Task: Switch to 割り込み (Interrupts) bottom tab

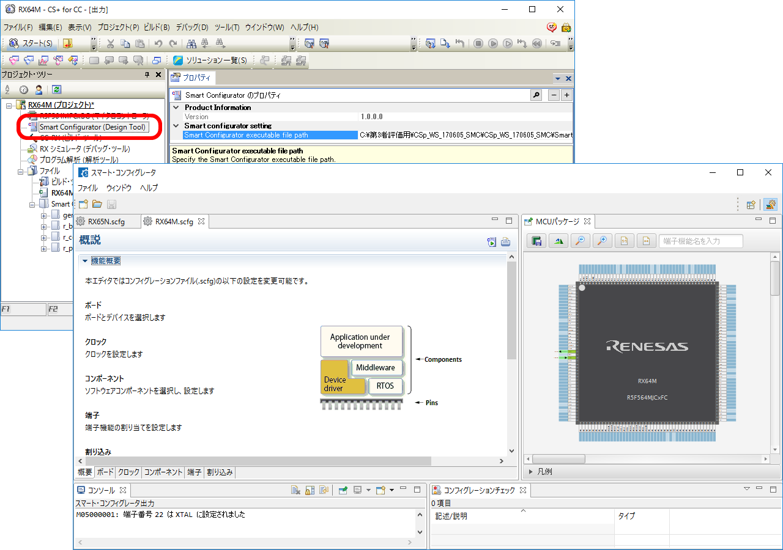Action: click(x=220, y=472)
